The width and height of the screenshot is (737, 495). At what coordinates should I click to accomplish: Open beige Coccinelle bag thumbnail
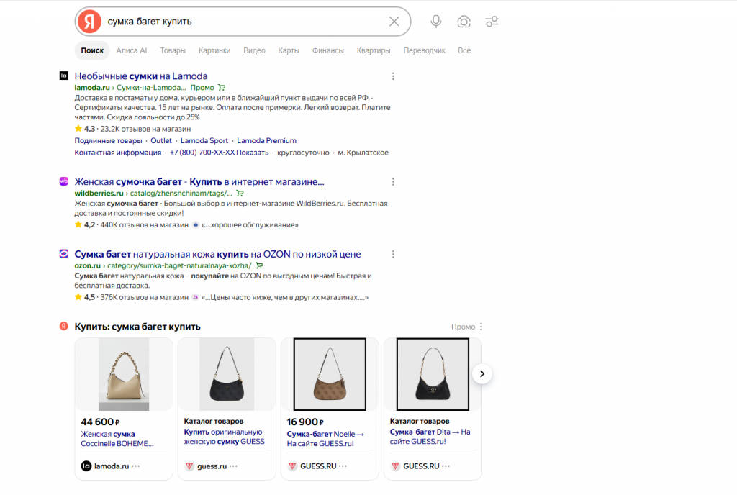pos(124,374)
